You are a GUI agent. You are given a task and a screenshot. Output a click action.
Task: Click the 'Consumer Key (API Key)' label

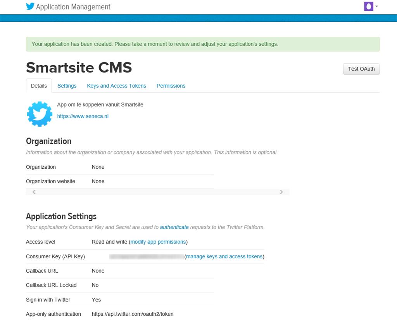pyautogui.click(x=55, y=257)
